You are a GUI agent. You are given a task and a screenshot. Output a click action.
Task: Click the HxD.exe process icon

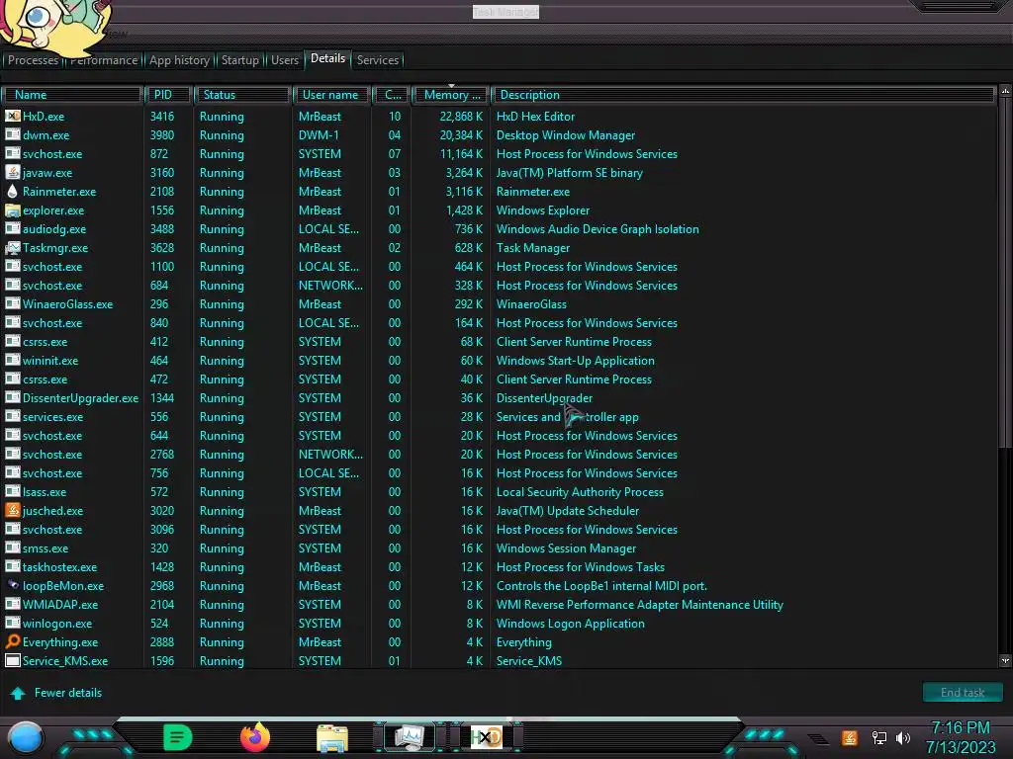tap(12, 117)
